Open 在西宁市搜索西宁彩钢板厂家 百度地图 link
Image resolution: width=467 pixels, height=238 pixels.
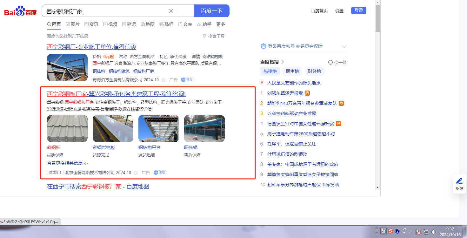[98, 186]
